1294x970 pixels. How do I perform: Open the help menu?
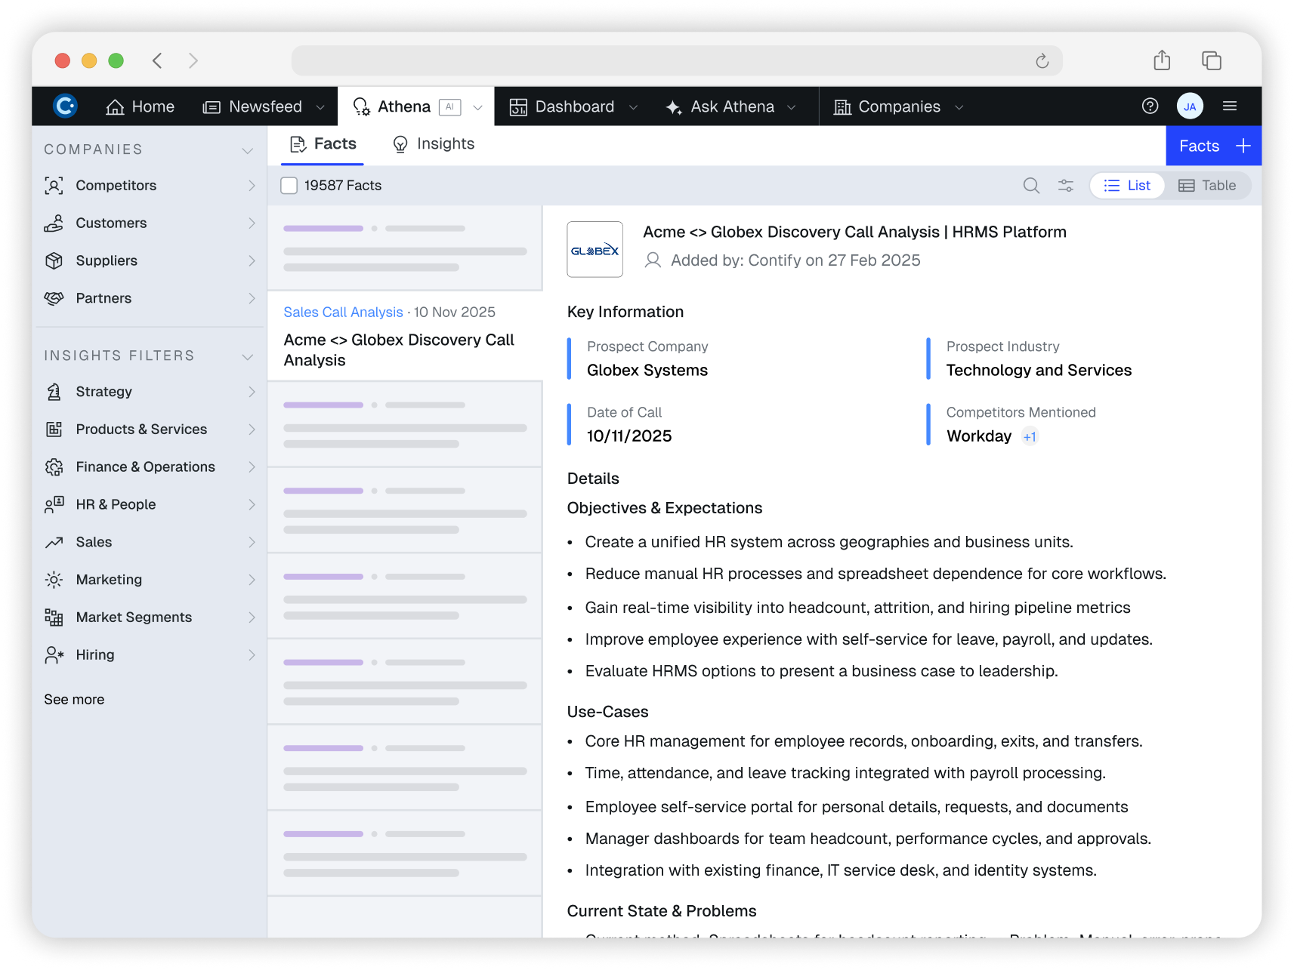coord(1150,106)
